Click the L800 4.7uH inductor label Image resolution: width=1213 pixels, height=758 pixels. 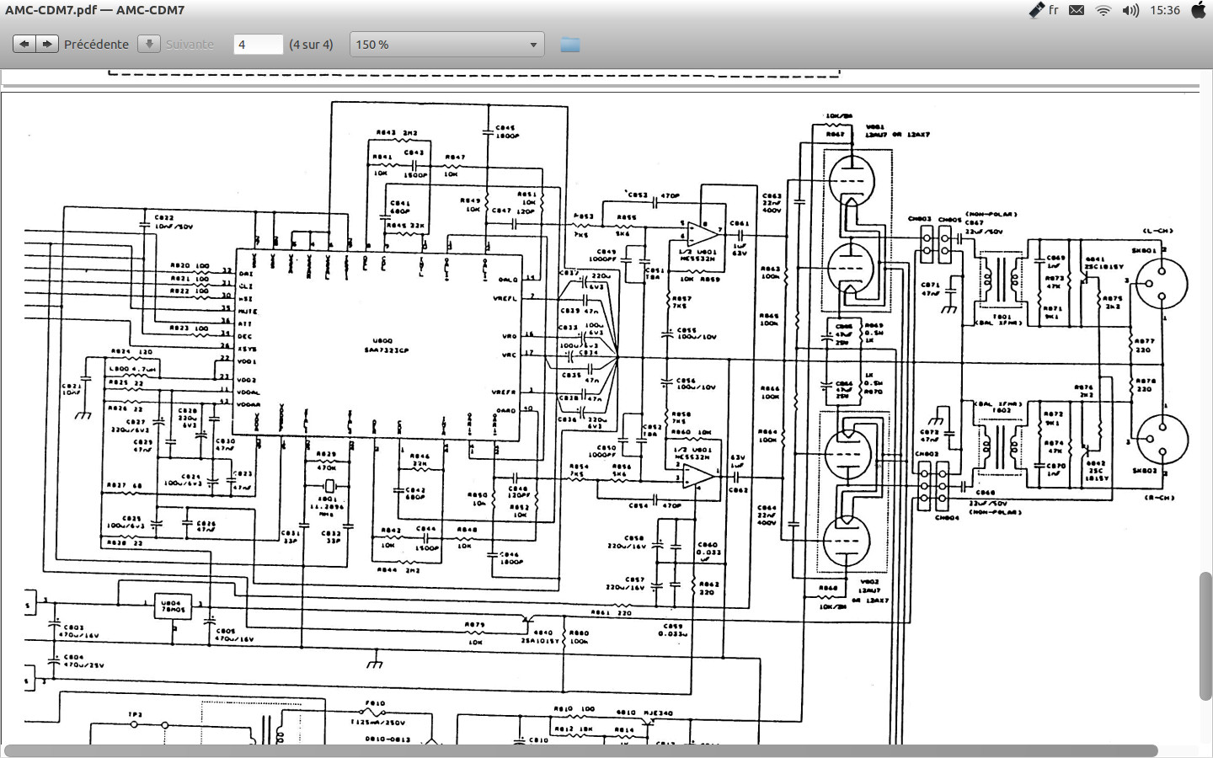[133, 369]
